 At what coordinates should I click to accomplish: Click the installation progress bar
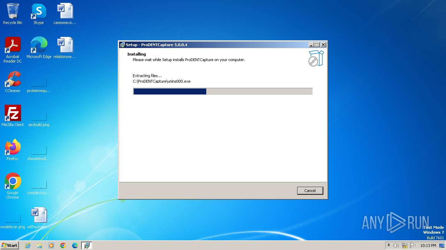[x=223, y=91]
